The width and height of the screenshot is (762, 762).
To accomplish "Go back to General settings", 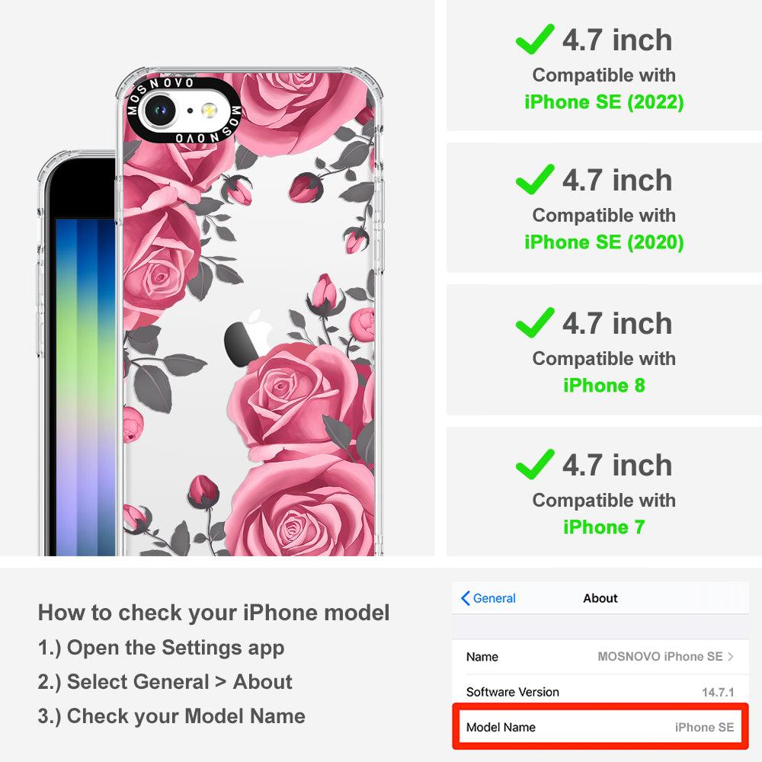I will click(x=488, y=598).
